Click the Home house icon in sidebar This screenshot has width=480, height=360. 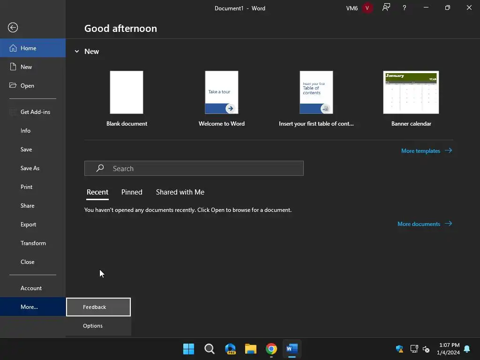13,48
